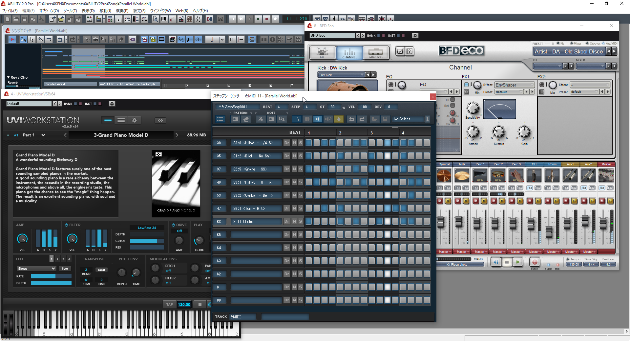Click rewind-to-start in main transport toolbar
The image size is (630, 341).
pos(233,19)
